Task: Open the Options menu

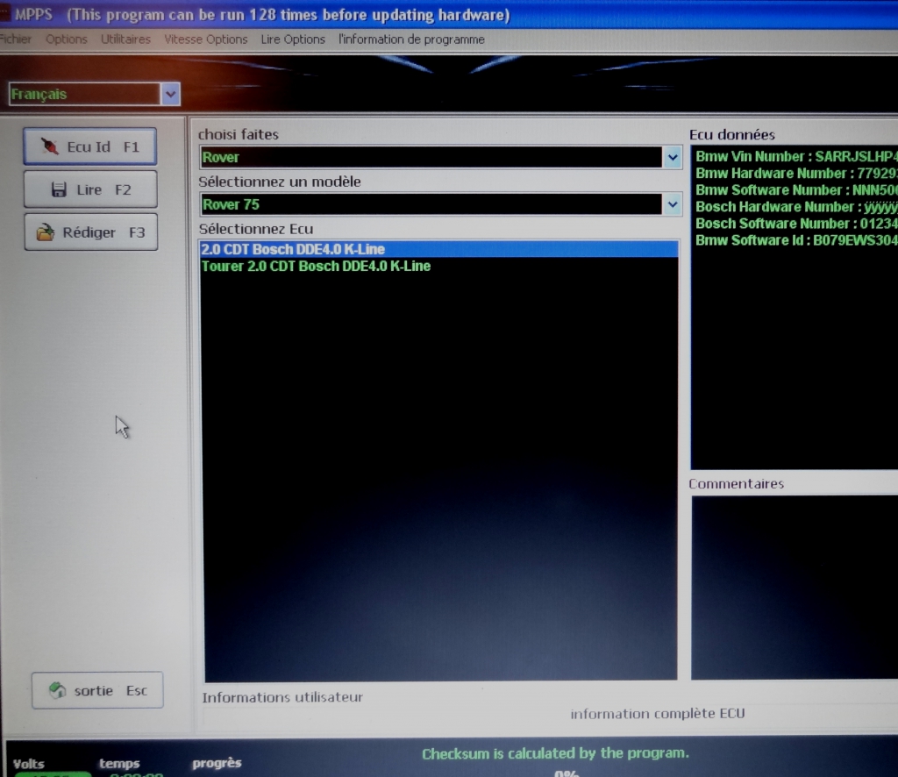Action: pos(67,39)
